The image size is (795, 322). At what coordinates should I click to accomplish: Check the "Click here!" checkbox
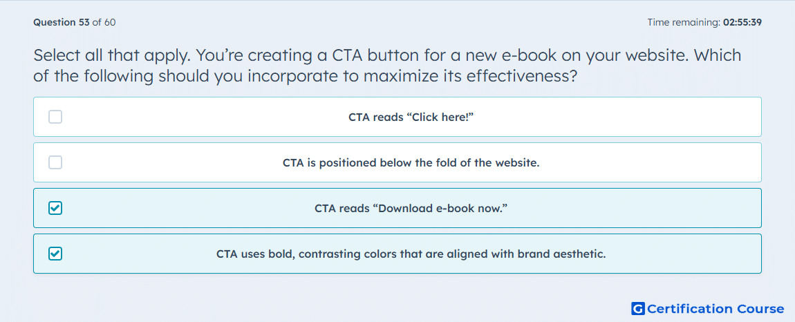click(x=55, y=117)
